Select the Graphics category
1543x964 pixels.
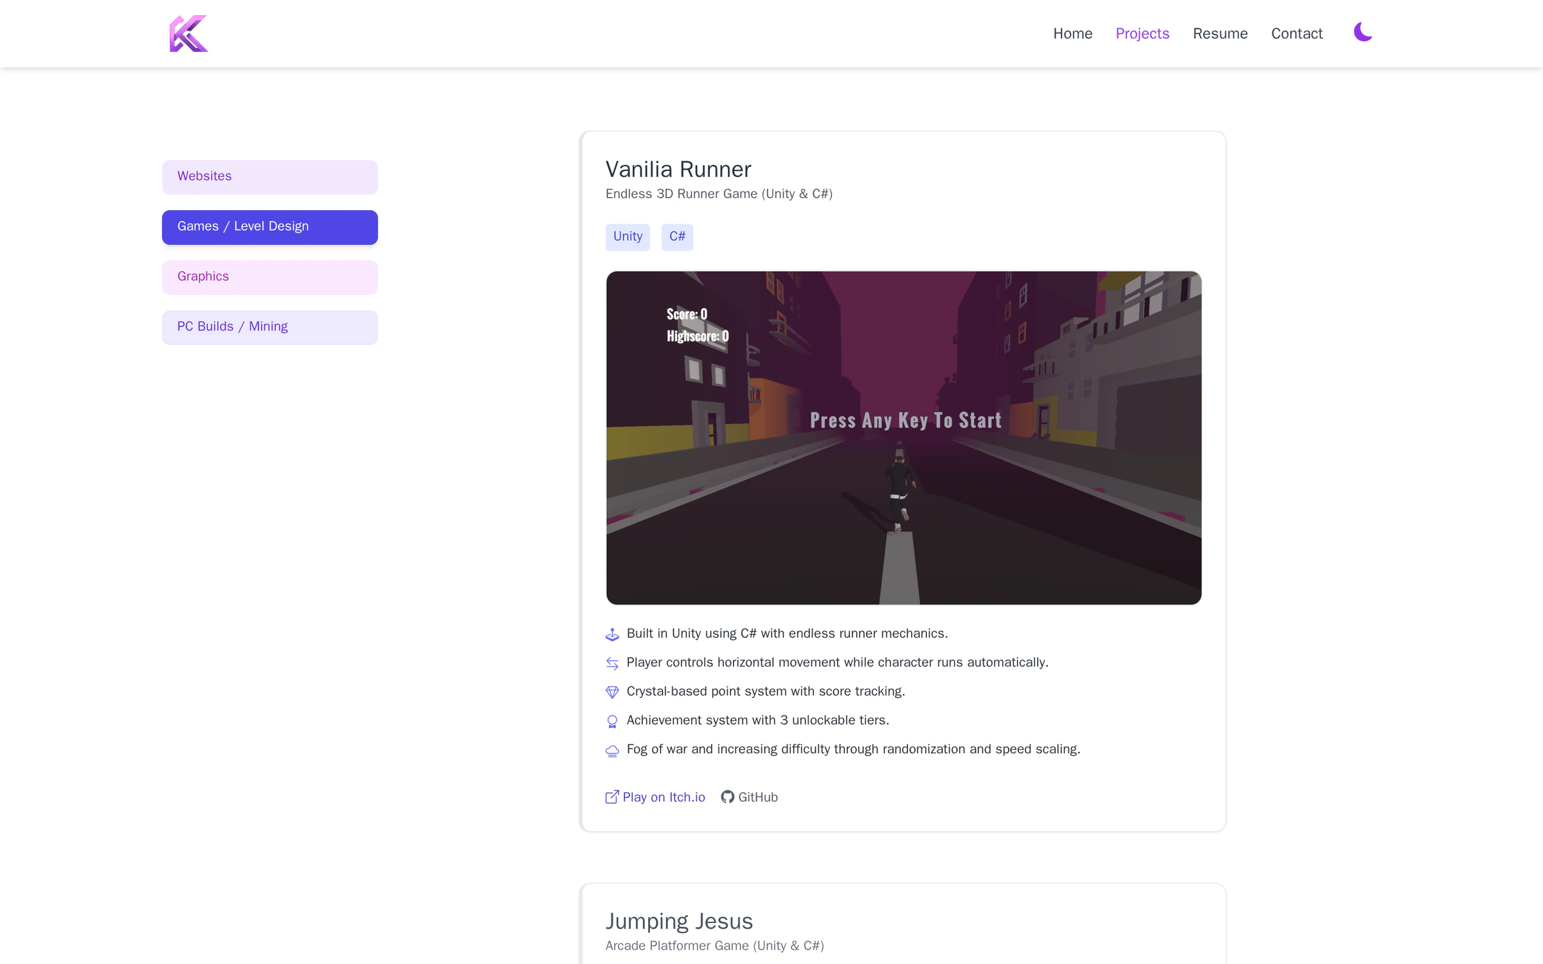[x=269, y=277]
